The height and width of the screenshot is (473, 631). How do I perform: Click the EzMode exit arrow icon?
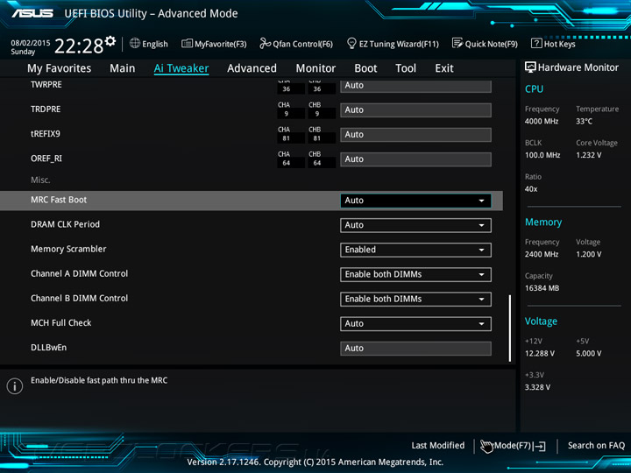pyautogui.click(x=540, y=446)
